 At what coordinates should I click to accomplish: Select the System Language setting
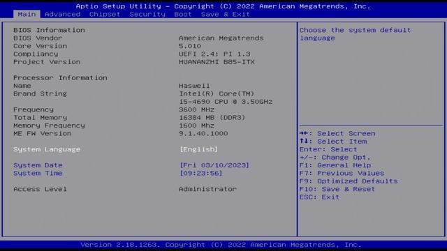coord(47,149)
